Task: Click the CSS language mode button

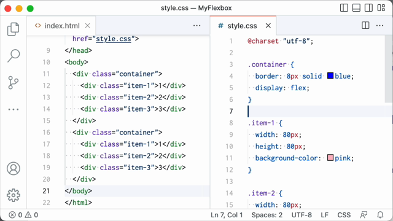Action: (344, 215)
